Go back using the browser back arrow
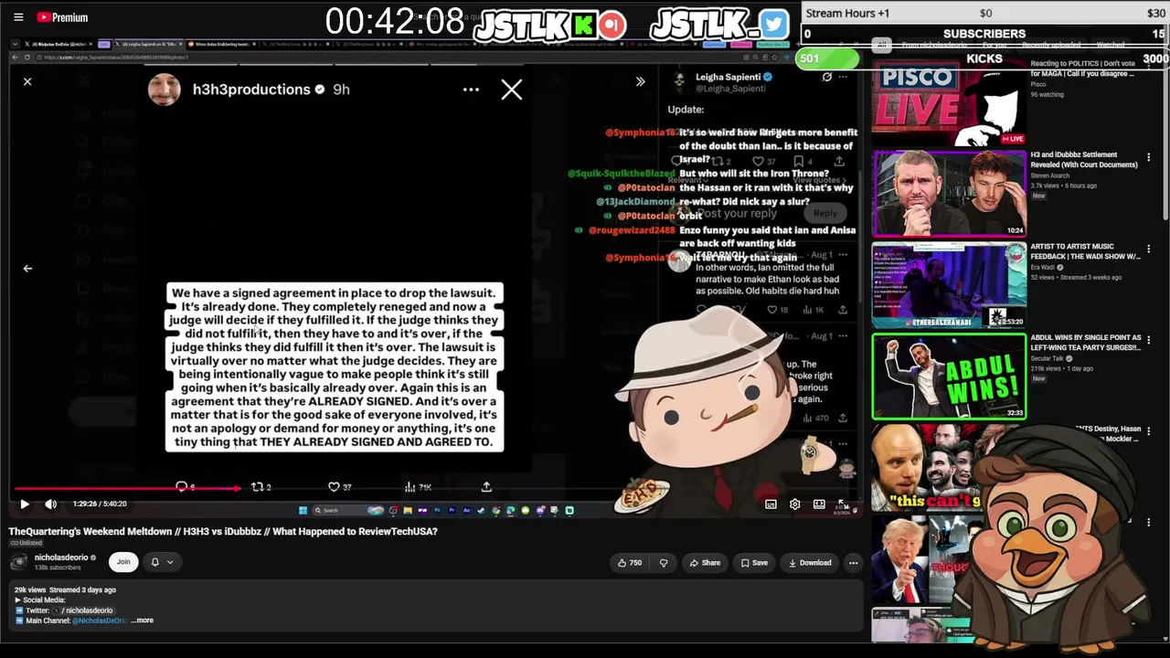The width and height of the screenshot is (1170, 658). point(16,58)
